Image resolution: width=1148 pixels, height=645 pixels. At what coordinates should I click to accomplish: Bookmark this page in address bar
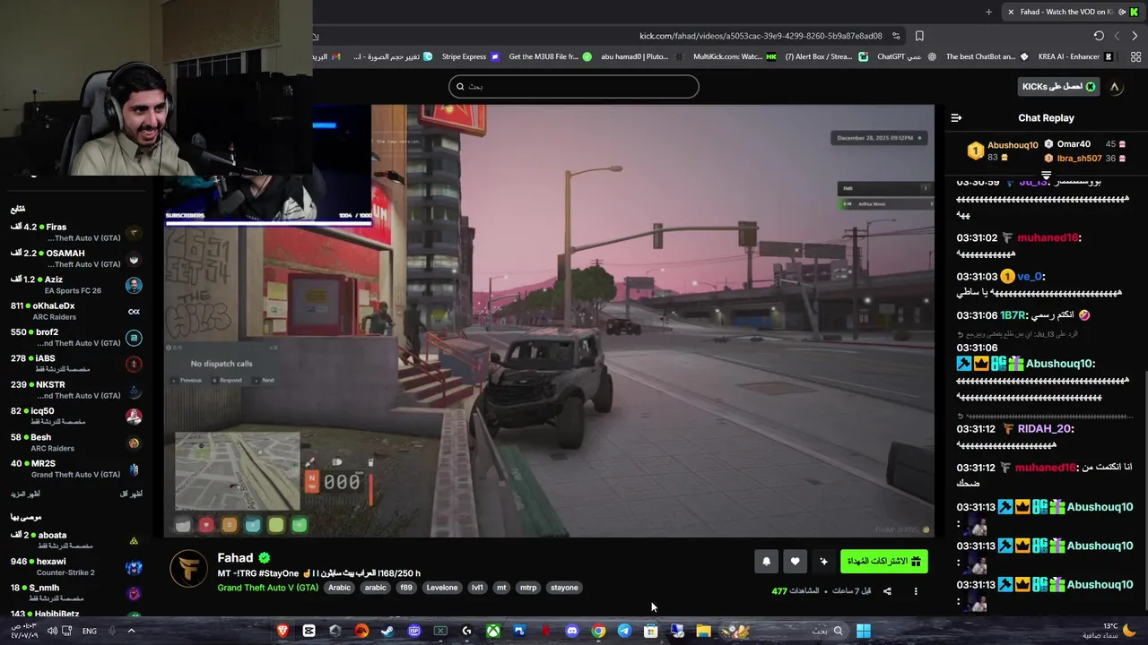919,36
